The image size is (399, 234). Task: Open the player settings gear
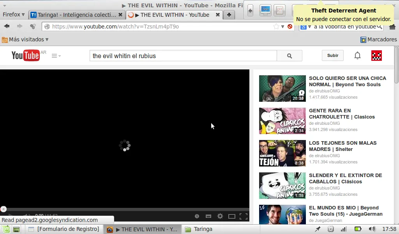point(220,216)
